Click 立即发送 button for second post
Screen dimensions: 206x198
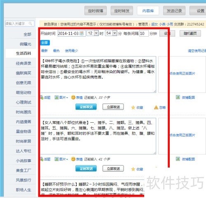[113, 169]
